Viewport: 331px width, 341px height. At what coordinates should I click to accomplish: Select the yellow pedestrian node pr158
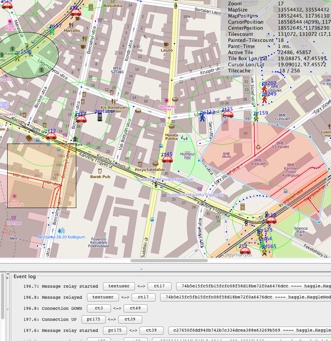click(x=17, y=58)
